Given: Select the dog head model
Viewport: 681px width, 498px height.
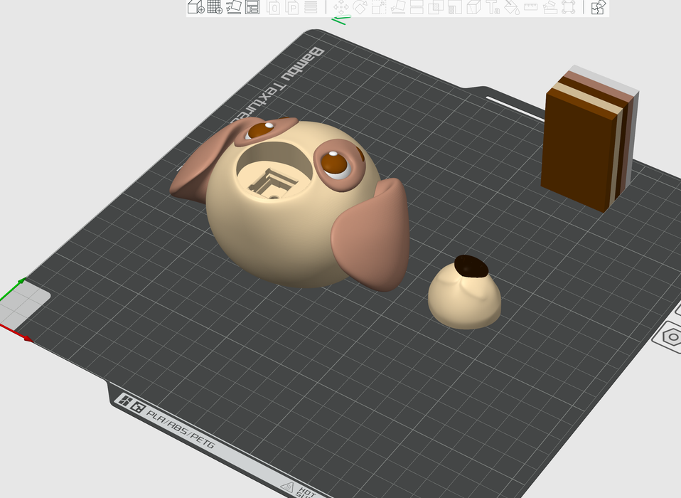Looking at the screenshot, I should (284, 228).
